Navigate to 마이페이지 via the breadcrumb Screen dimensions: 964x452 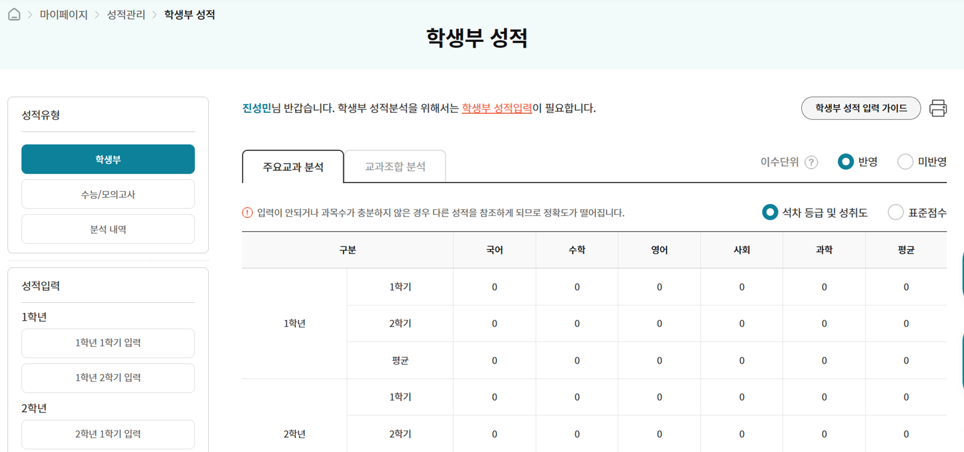click(64, 15)
